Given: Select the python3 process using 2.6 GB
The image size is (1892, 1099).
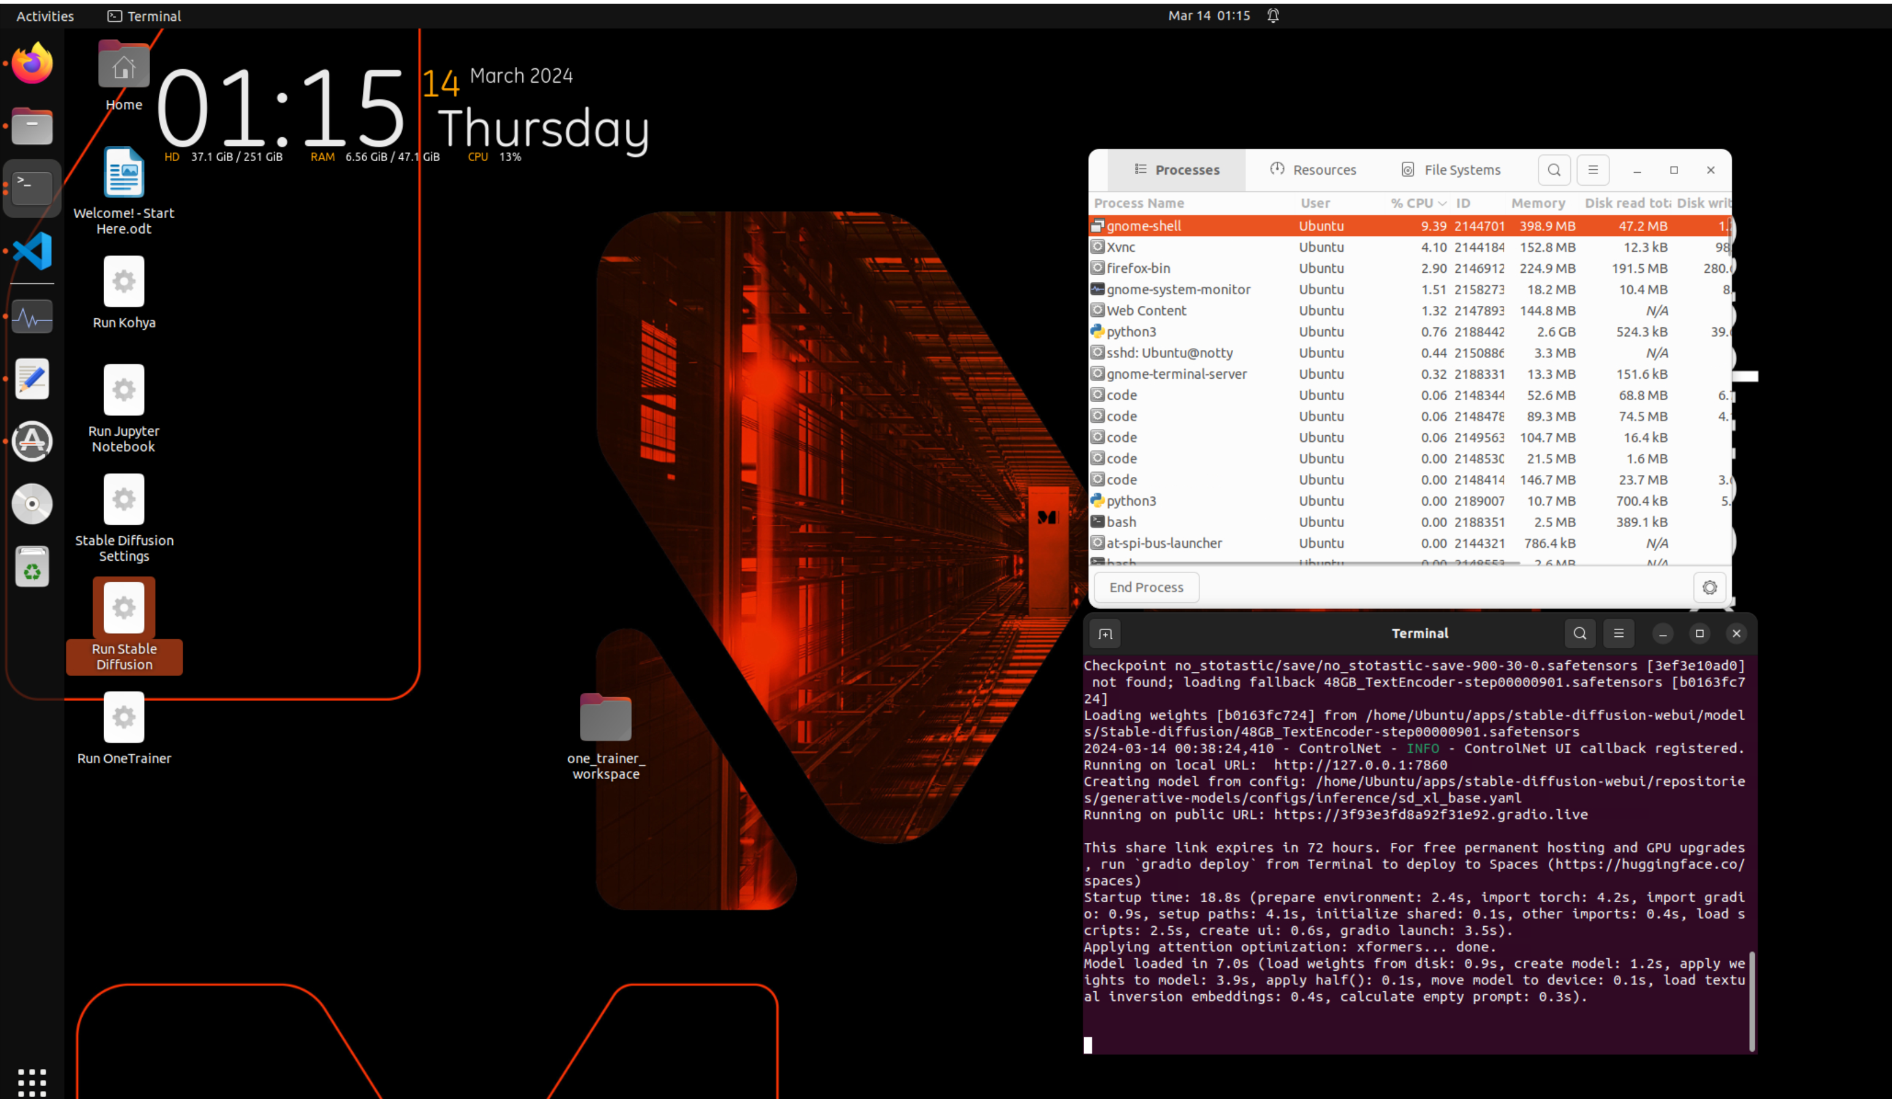Looking at the screenshot, I should coord(1131,332).
